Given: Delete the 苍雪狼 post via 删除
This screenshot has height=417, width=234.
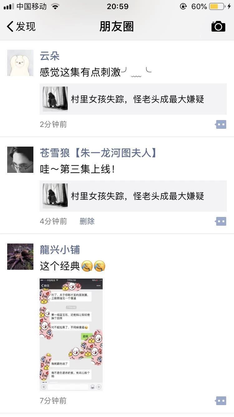Looking at the screenshot, I should (87, 221).
